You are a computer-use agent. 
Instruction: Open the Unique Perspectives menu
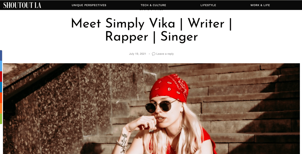[89, 5]
